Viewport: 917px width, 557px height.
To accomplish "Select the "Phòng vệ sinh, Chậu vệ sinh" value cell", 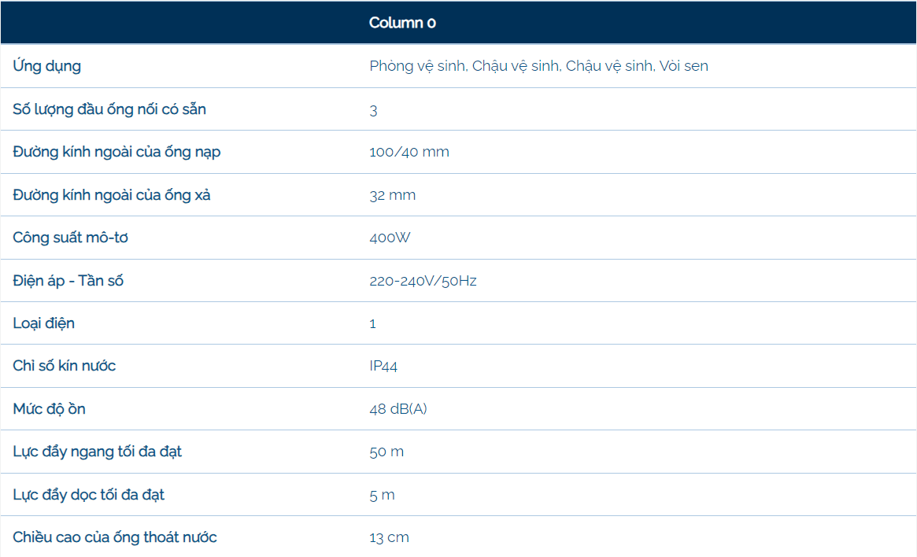I will 538,66.
